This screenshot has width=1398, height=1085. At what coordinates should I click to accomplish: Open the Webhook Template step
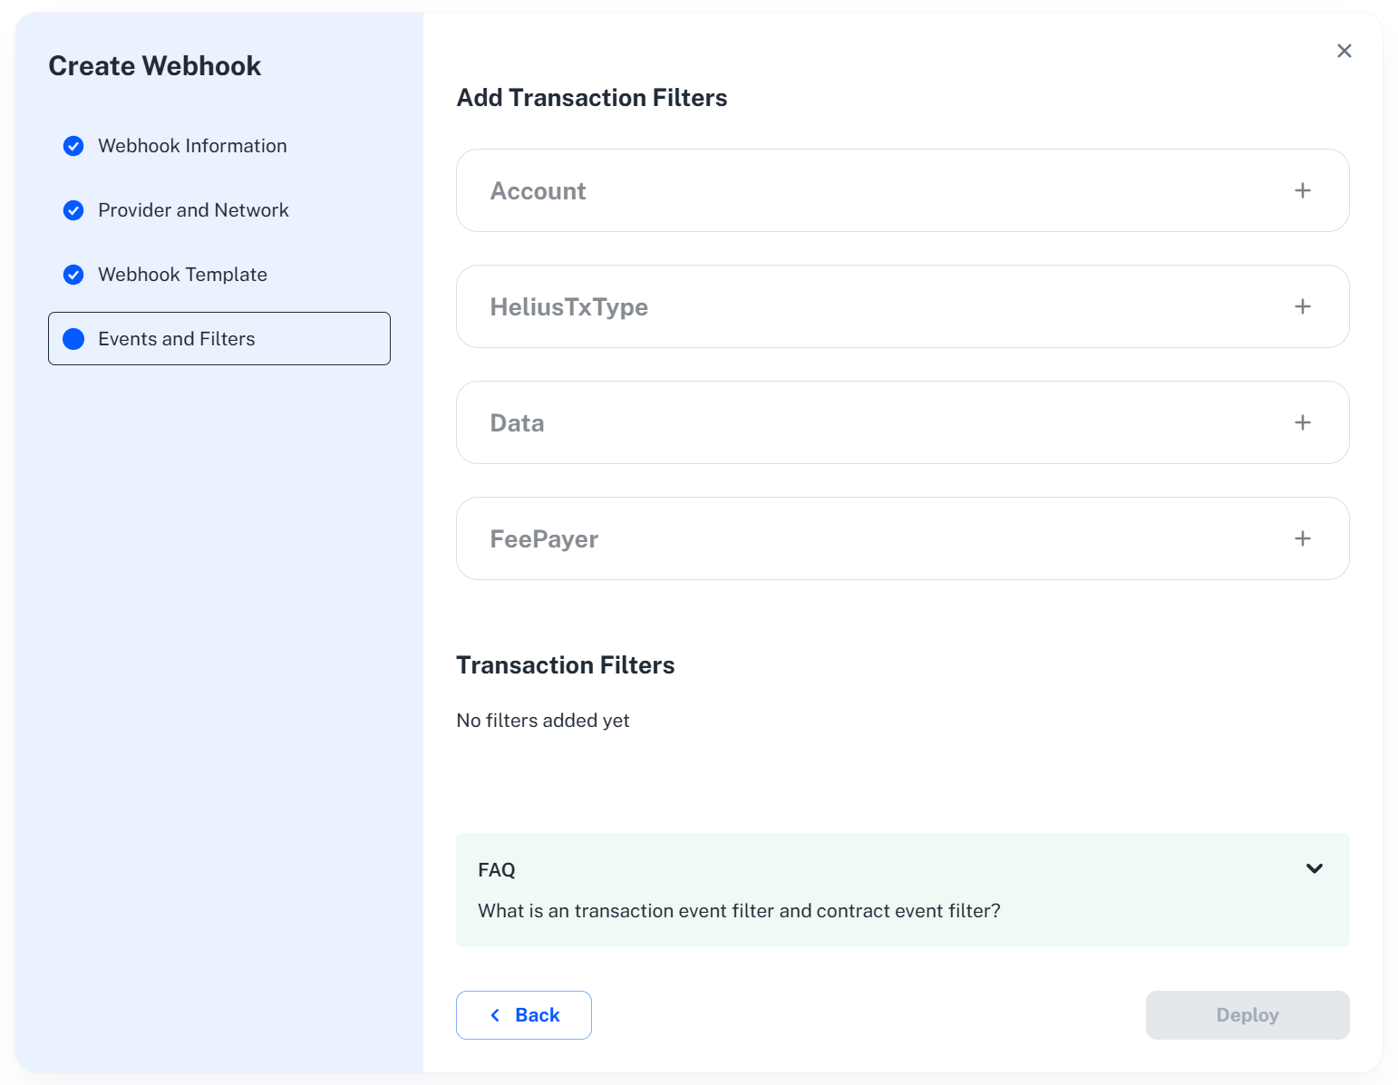coord(181,275)
